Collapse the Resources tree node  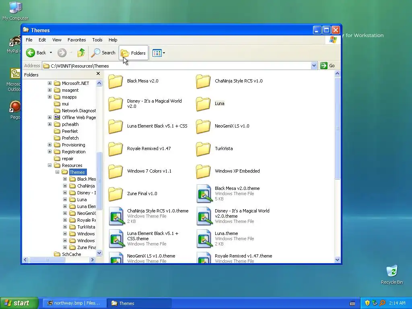(x=49, y=165)
